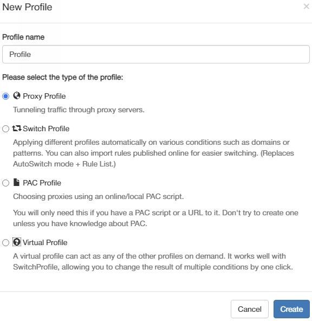Click the blue Create button
The height and width of the screenshot is (321, 312).
[x=291, y=309]
